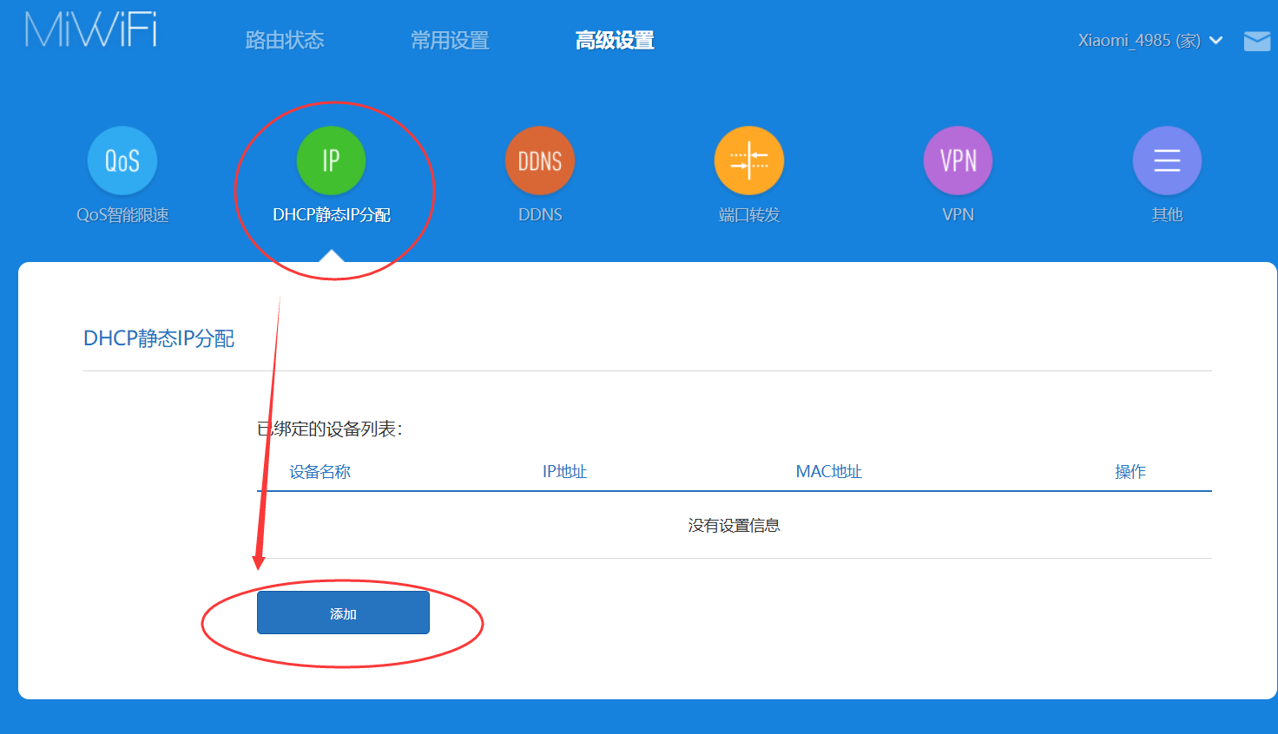1278x734 pixels.
Task: Select the VPN icon
Action: tap(958, 161)
